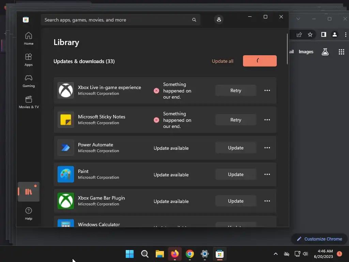Open Movies & TV in the sidebar
The image size is (349, 262).
coord(29,102)
